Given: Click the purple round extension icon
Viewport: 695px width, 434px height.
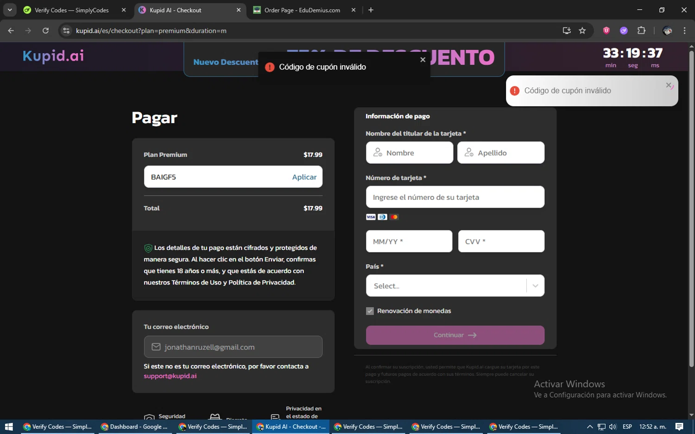Looking at the screenshot, I should [x=624, y=31].
